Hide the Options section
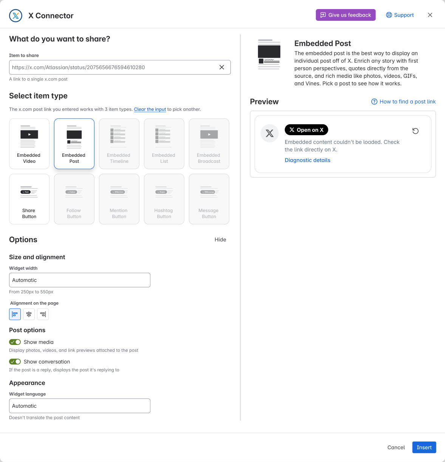 tap(220, 239)
